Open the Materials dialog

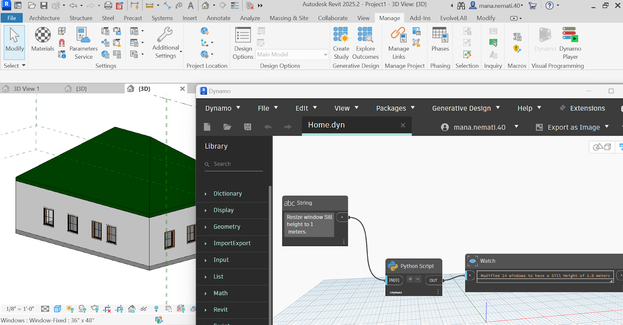click(x=43, y=40)
